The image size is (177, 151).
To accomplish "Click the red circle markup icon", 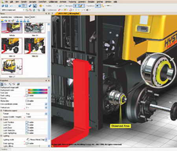I will [x=70, y=10].
